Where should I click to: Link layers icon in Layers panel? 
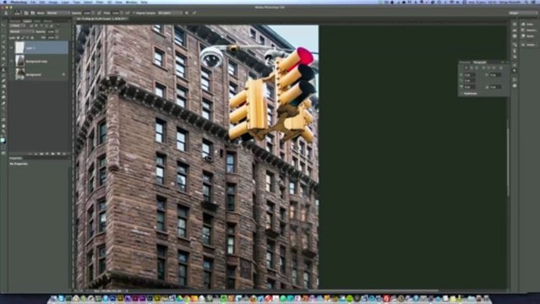pos(30,154)
